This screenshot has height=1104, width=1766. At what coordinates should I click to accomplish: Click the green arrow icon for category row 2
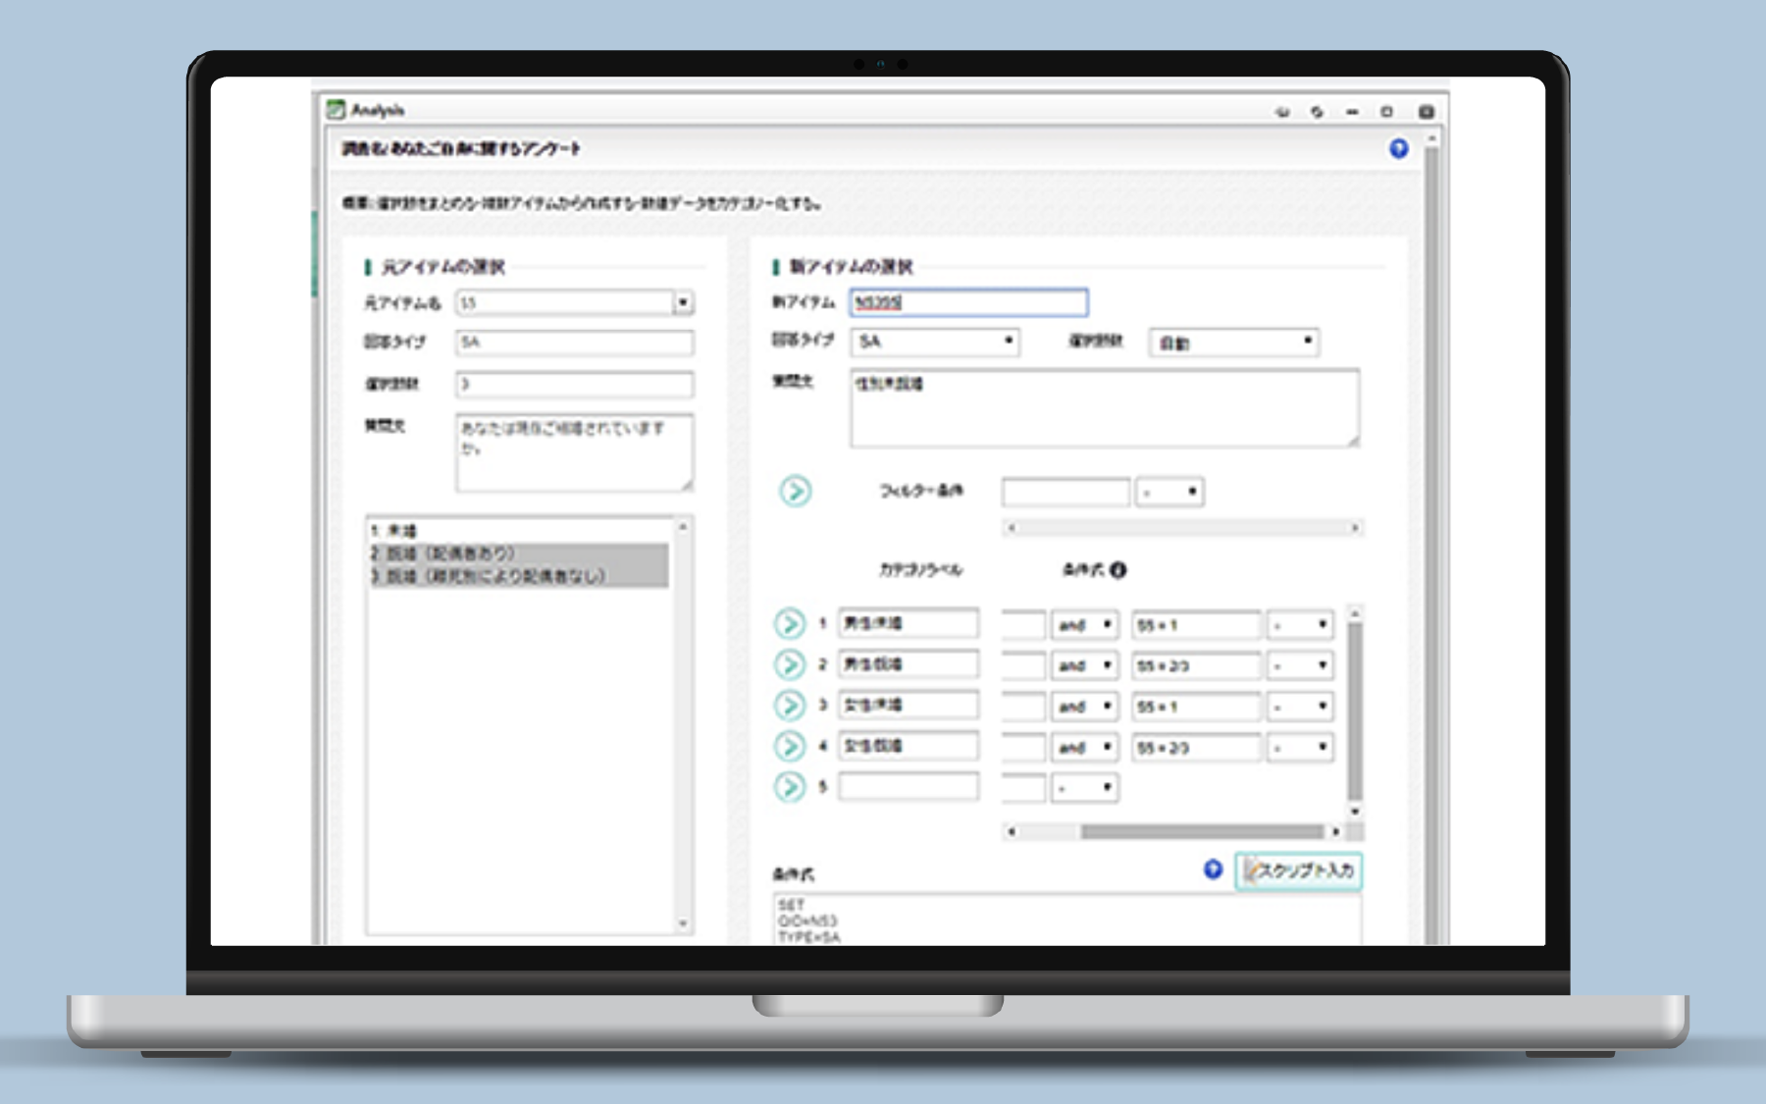point(790,665)
